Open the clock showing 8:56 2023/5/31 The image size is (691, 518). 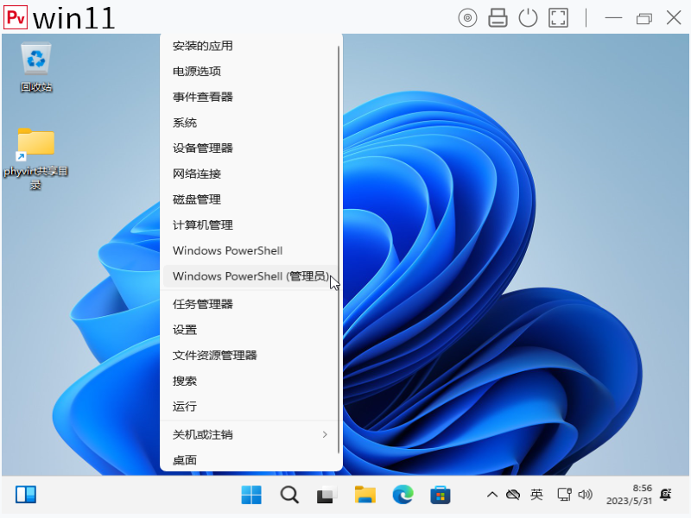click(x=629, y=494)
